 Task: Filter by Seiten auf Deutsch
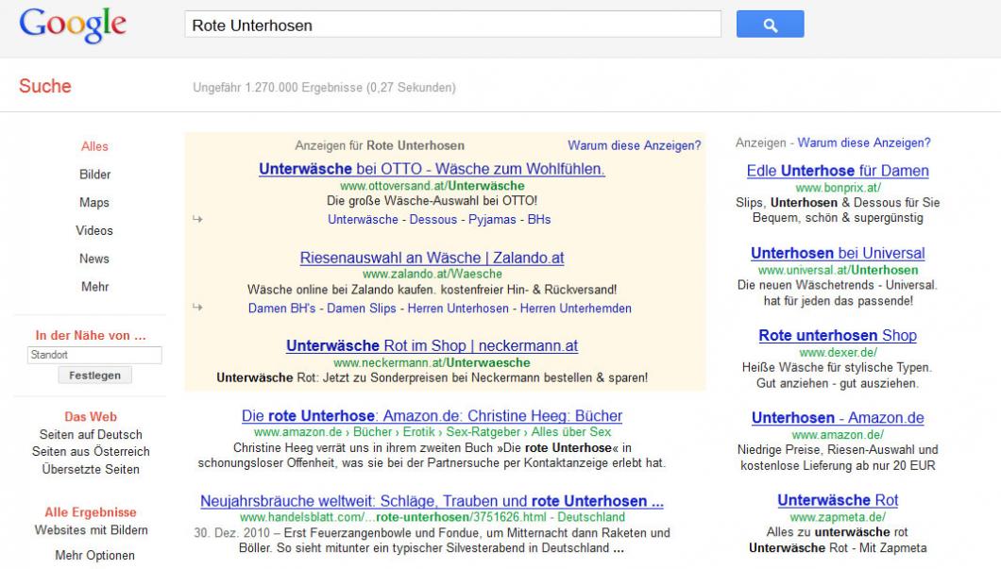91,434
